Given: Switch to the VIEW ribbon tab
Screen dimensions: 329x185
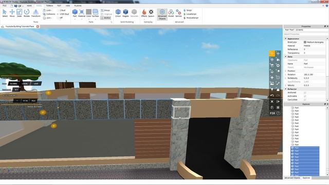Looking at the screenshot, I should coord(67,6).
